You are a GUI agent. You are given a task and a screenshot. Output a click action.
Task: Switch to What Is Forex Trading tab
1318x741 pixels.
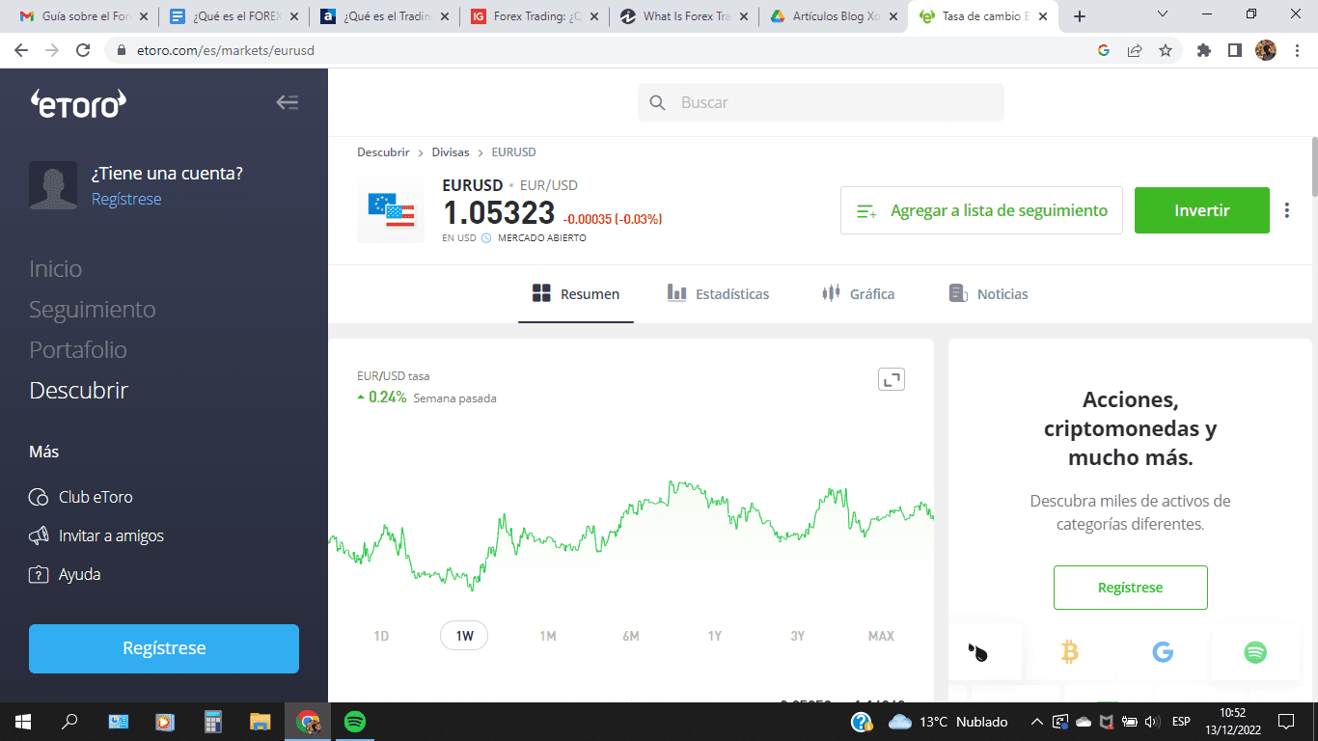coord(683,16)
